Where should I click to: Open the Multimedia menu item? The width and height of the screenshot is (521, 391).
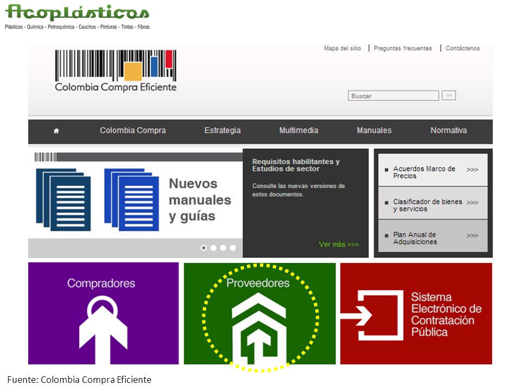point(298,130)
